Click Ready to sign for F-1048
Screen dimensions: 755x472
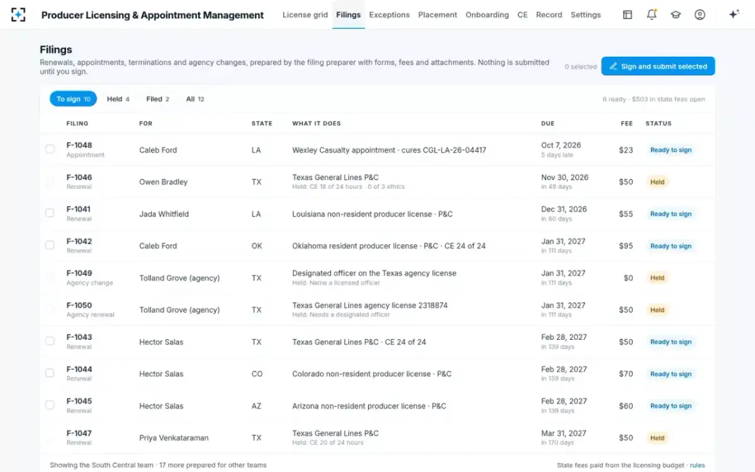click(671, 150)
